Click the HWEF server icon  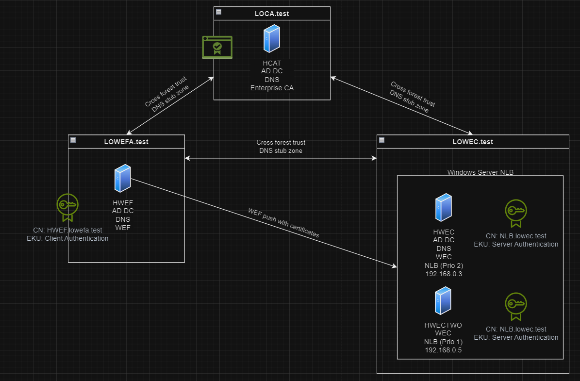(x=123, y=178)
